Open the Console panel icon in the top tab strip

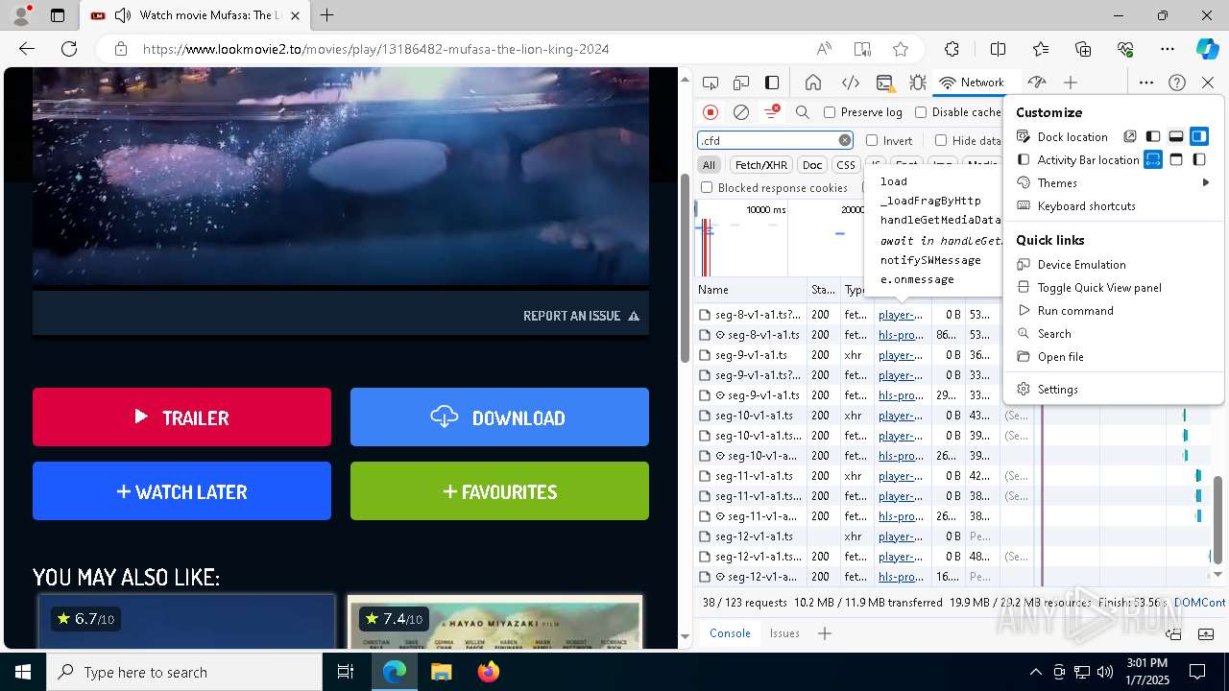point(884,83)
